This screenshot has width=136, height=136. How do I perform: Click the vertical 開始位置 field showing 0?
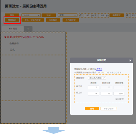(106, 93)
